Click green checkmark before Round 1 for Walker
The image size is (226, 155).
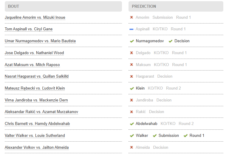(185, 136)
